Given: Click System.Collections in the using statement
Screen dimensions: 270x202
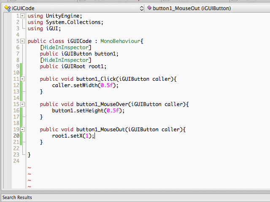Looking at the screenshot, I should coord(74,22).
